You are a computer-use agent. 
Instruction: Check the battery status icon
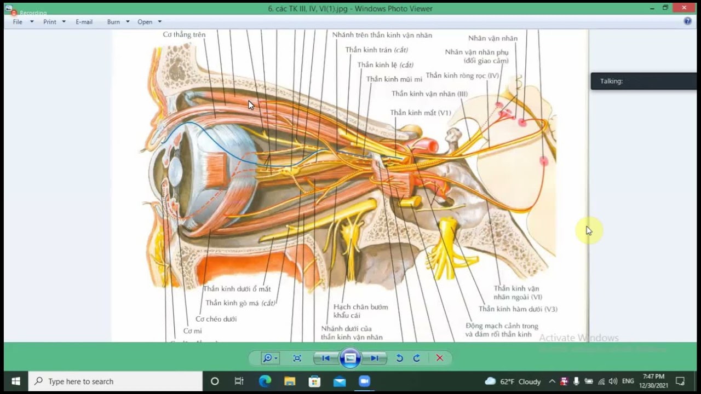[589, 381]
